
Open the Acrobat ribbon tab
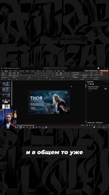click(63, 71)
